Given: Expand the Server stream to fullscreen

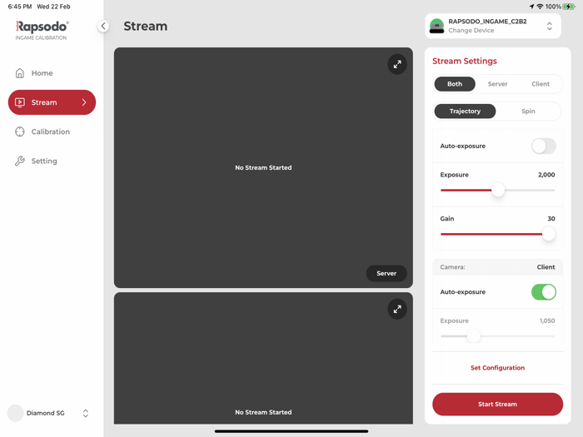Looking at the screenshot, I should (x=397, y=64).
